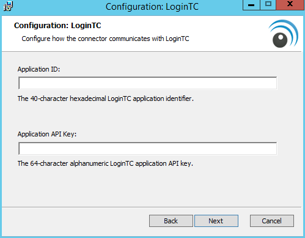The width and height of the screenshot is (305, 238).
Task: Proceed with the Next button
Action: pyautogui.click(x=216, y=221)
